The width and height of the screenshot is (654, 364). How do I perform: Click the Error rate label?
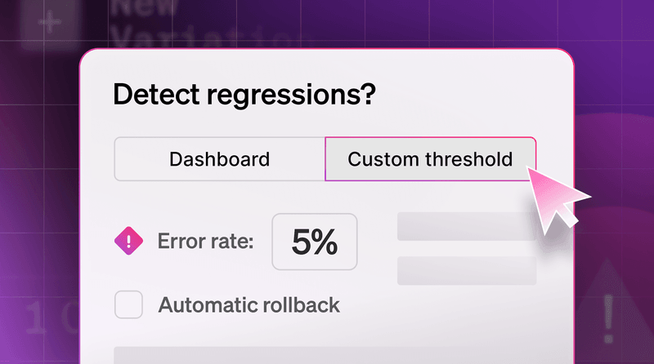[x=205, y=242]
